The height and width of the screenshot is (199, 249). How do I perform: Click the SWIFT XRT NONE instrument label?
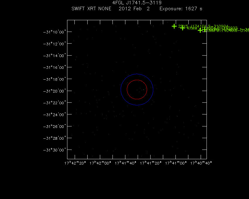tap(91, 8)
